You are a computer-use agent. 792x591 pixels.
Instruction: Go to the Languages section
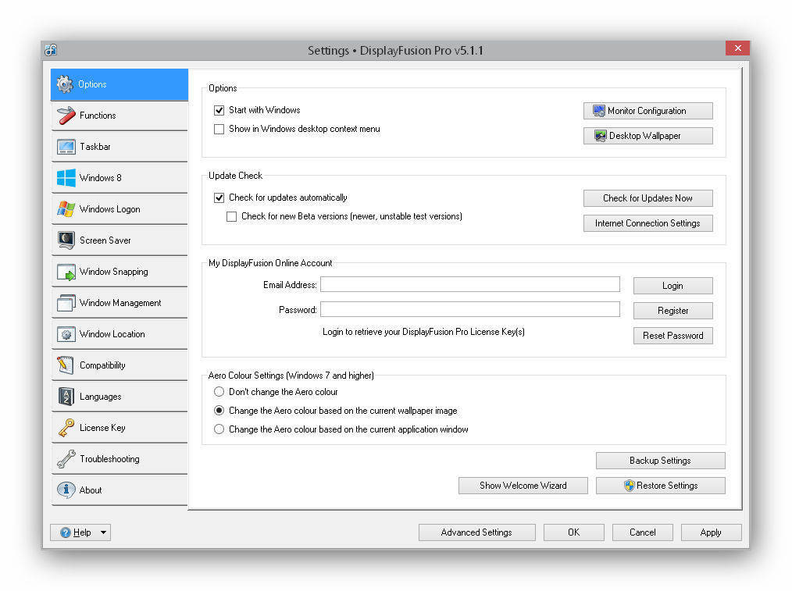tap(120, 397)
